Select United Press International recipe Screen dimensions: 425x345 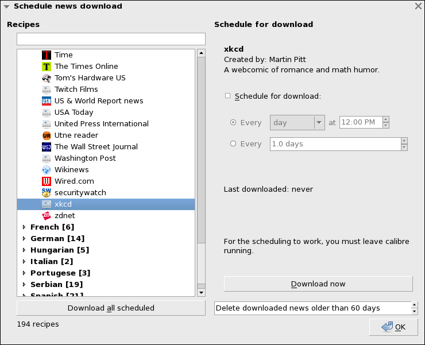102,124
